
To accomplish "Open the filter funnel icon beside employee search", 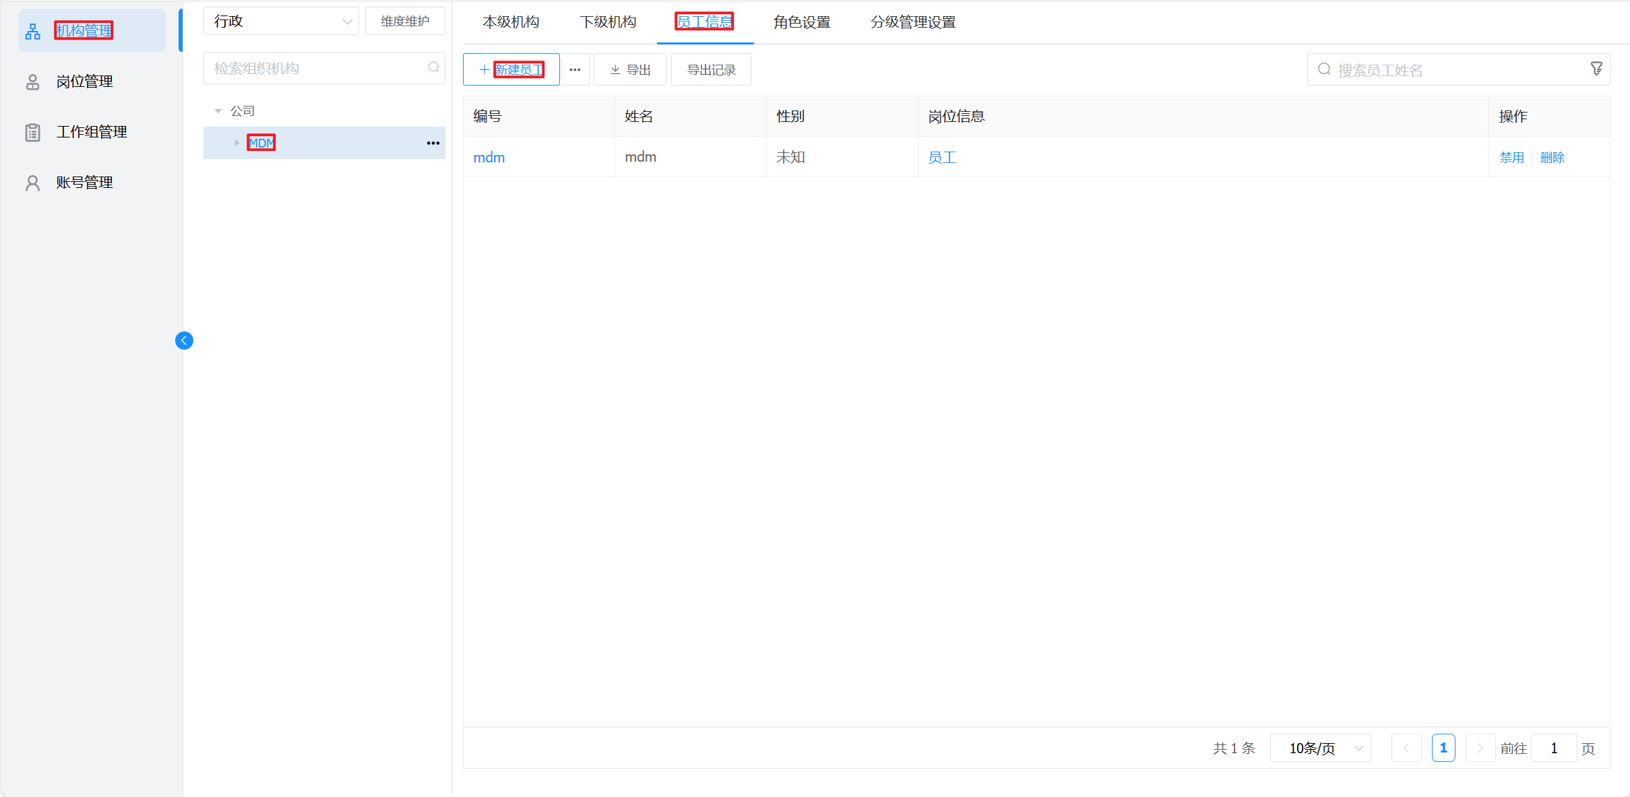I will [x=1596, y=69].
